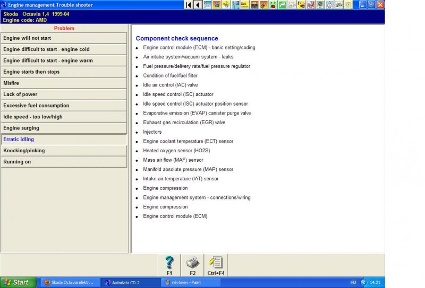This screenshot has height=288, width=425.
Task: Open the yellow icon with red car
Action: click(245, 5)
